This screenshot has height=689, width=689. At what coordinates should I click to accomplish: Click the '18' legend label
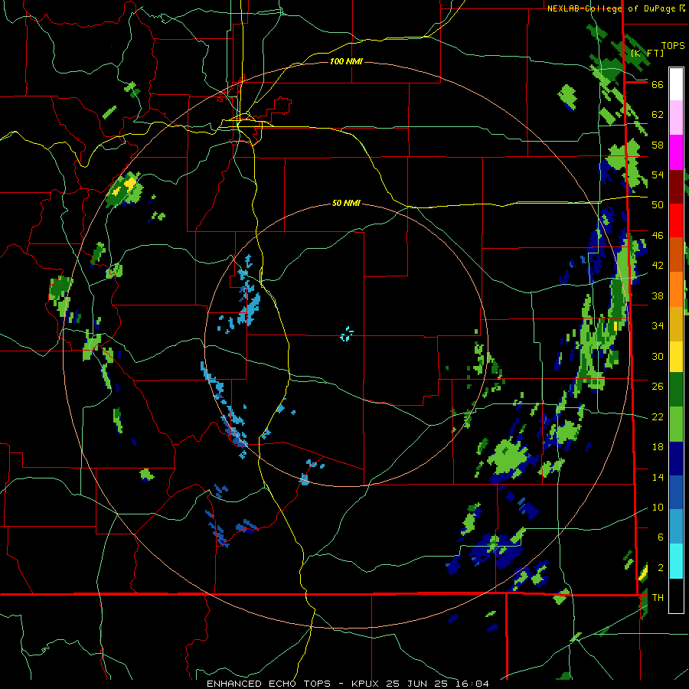tap(658, 447)
